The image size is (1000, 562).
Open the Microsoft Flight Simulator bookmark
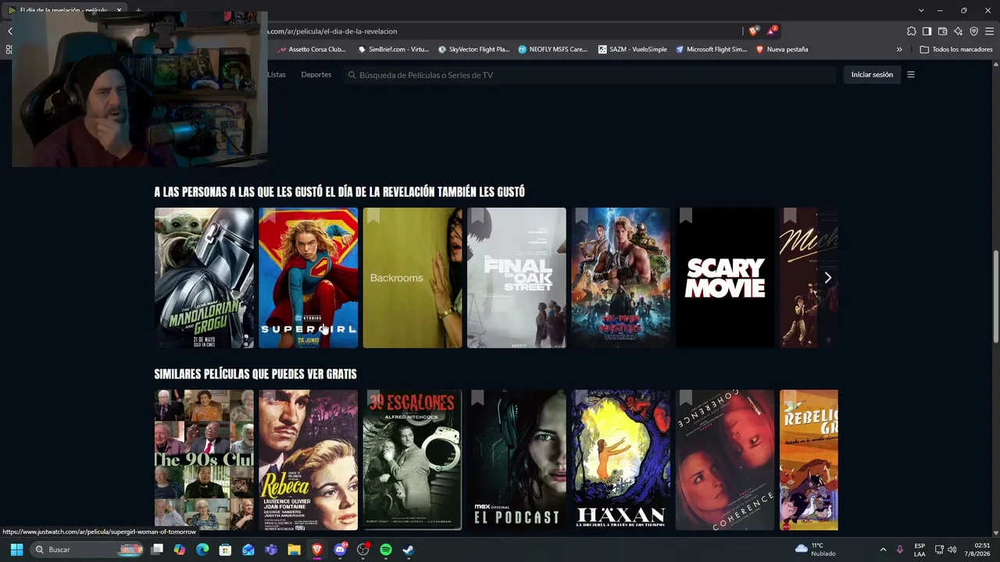pos(711,49)
